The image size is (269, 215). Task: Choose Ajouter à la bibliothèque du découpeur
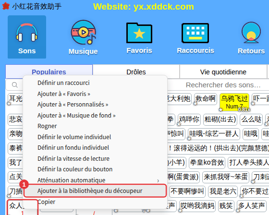pyautogui.click(x=95, y=191)
